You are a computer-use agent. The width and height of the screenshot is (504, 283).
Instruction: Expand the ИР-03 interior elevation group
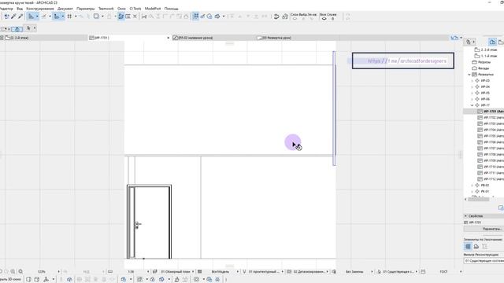tap(472, 80)
